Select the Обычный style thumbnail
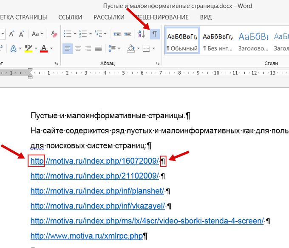 [182, 42]
